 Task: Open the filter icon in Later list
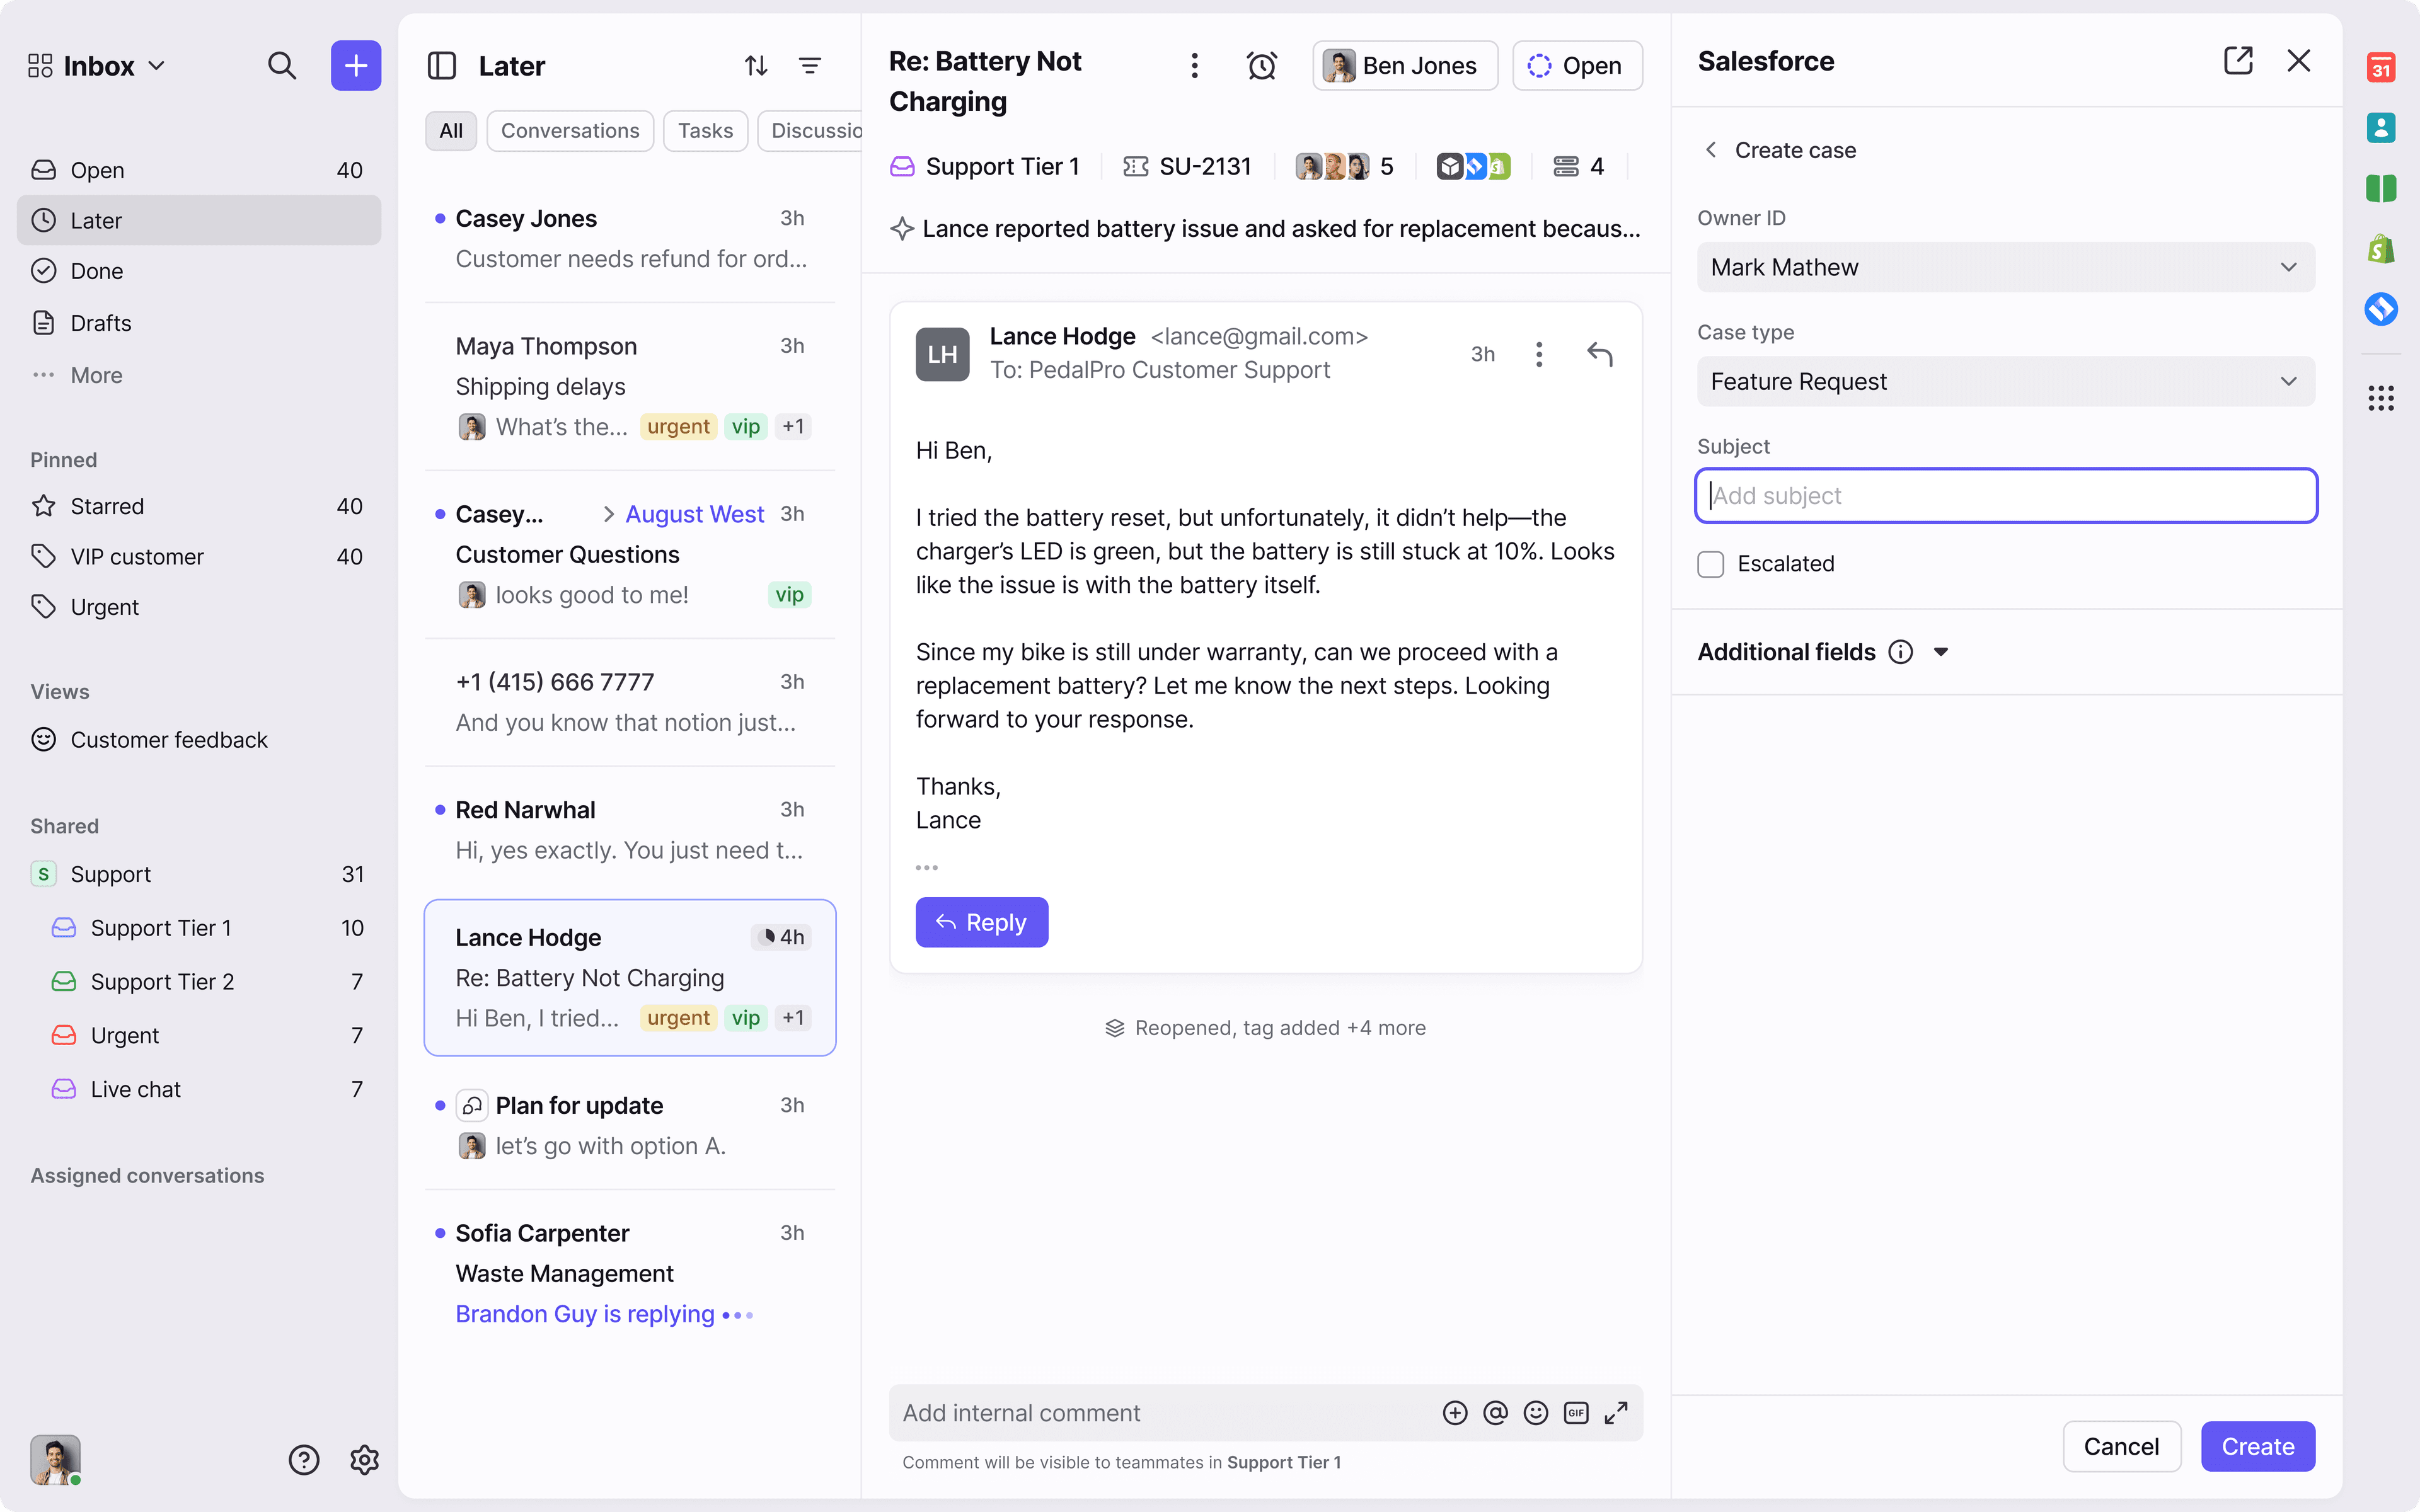click(810, 65)
